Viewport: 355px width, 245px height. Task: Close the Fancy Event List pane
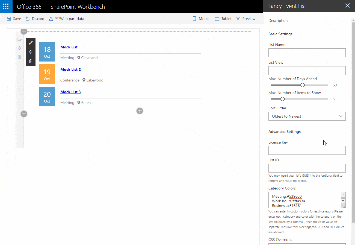pyautogui.click(x=347, y=6)
